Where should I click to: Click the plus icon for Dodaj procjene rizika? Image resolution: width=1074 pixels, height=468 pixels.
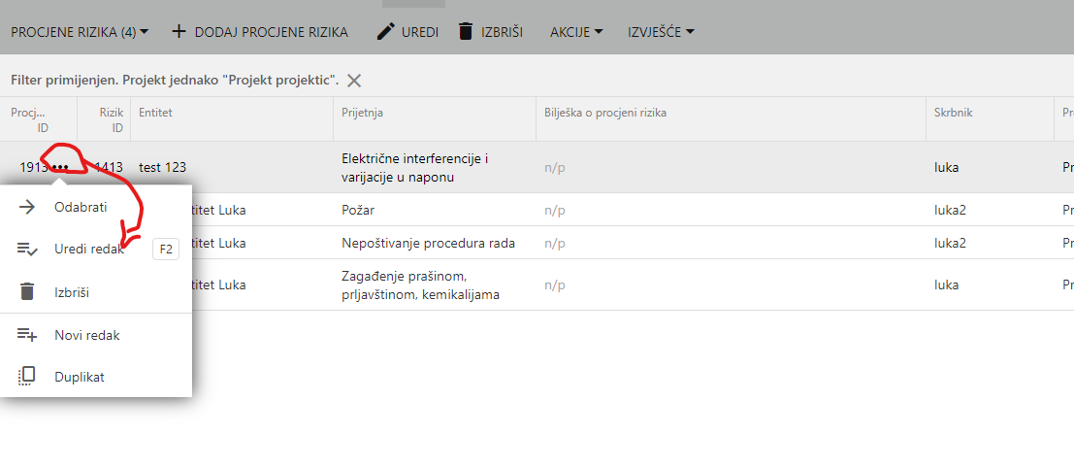[179, 32]
